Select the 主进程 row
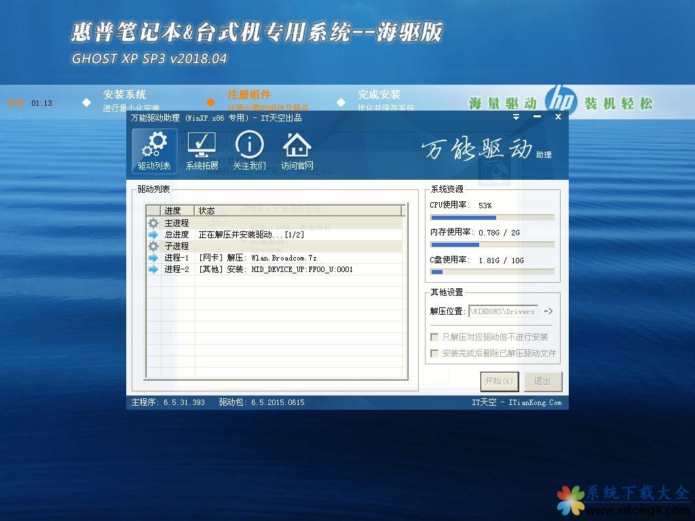The image size is (695, 521). pos(274,223)
